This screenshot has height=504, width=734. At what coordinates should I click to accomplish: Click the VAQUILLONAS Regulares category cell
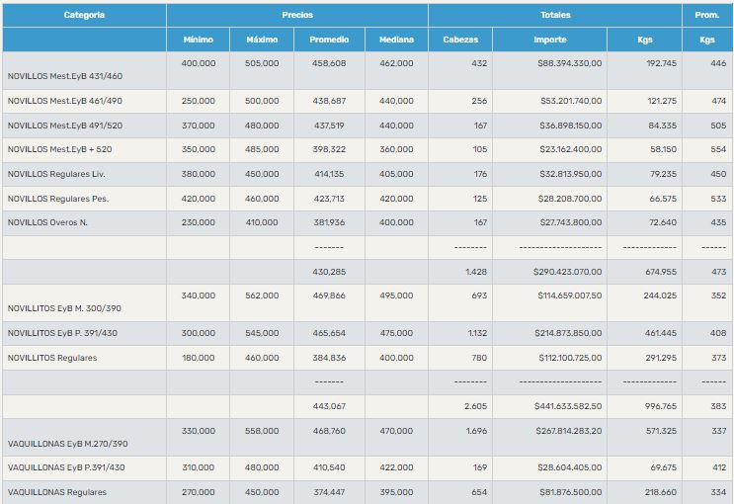click(56, 492)
